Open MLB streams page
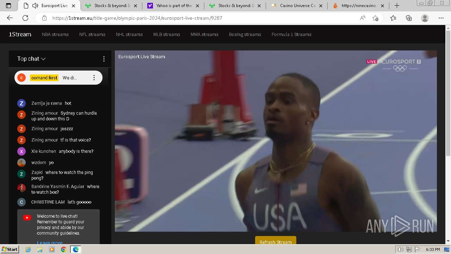The width and height of the screenshot is (451, 254). point(167,34)
